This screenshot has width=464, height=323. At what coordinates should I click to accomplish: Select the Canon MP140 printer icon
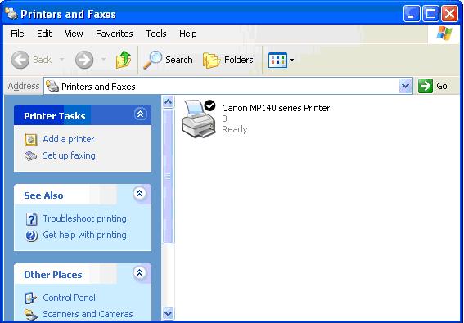(199, 119)
